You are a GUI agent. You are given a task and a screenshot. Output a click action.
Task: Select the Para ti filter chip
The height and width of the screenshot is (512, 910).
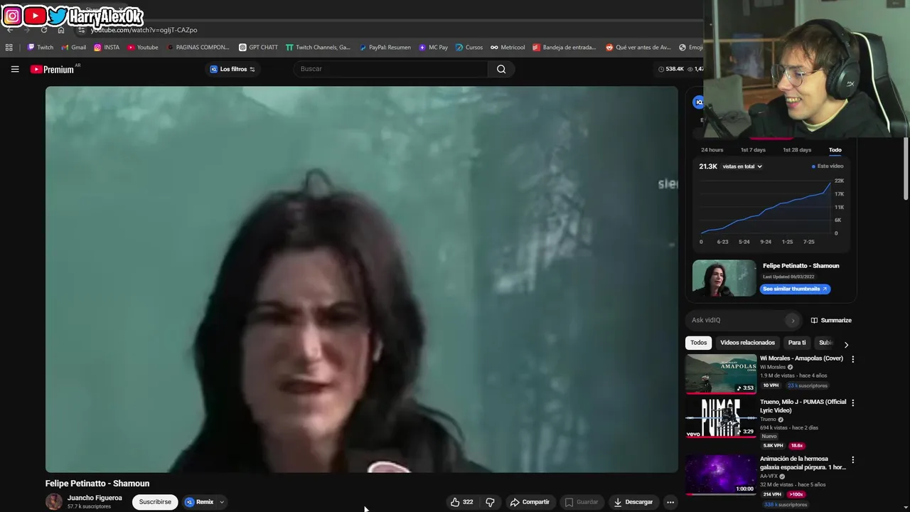coord(797,343)
